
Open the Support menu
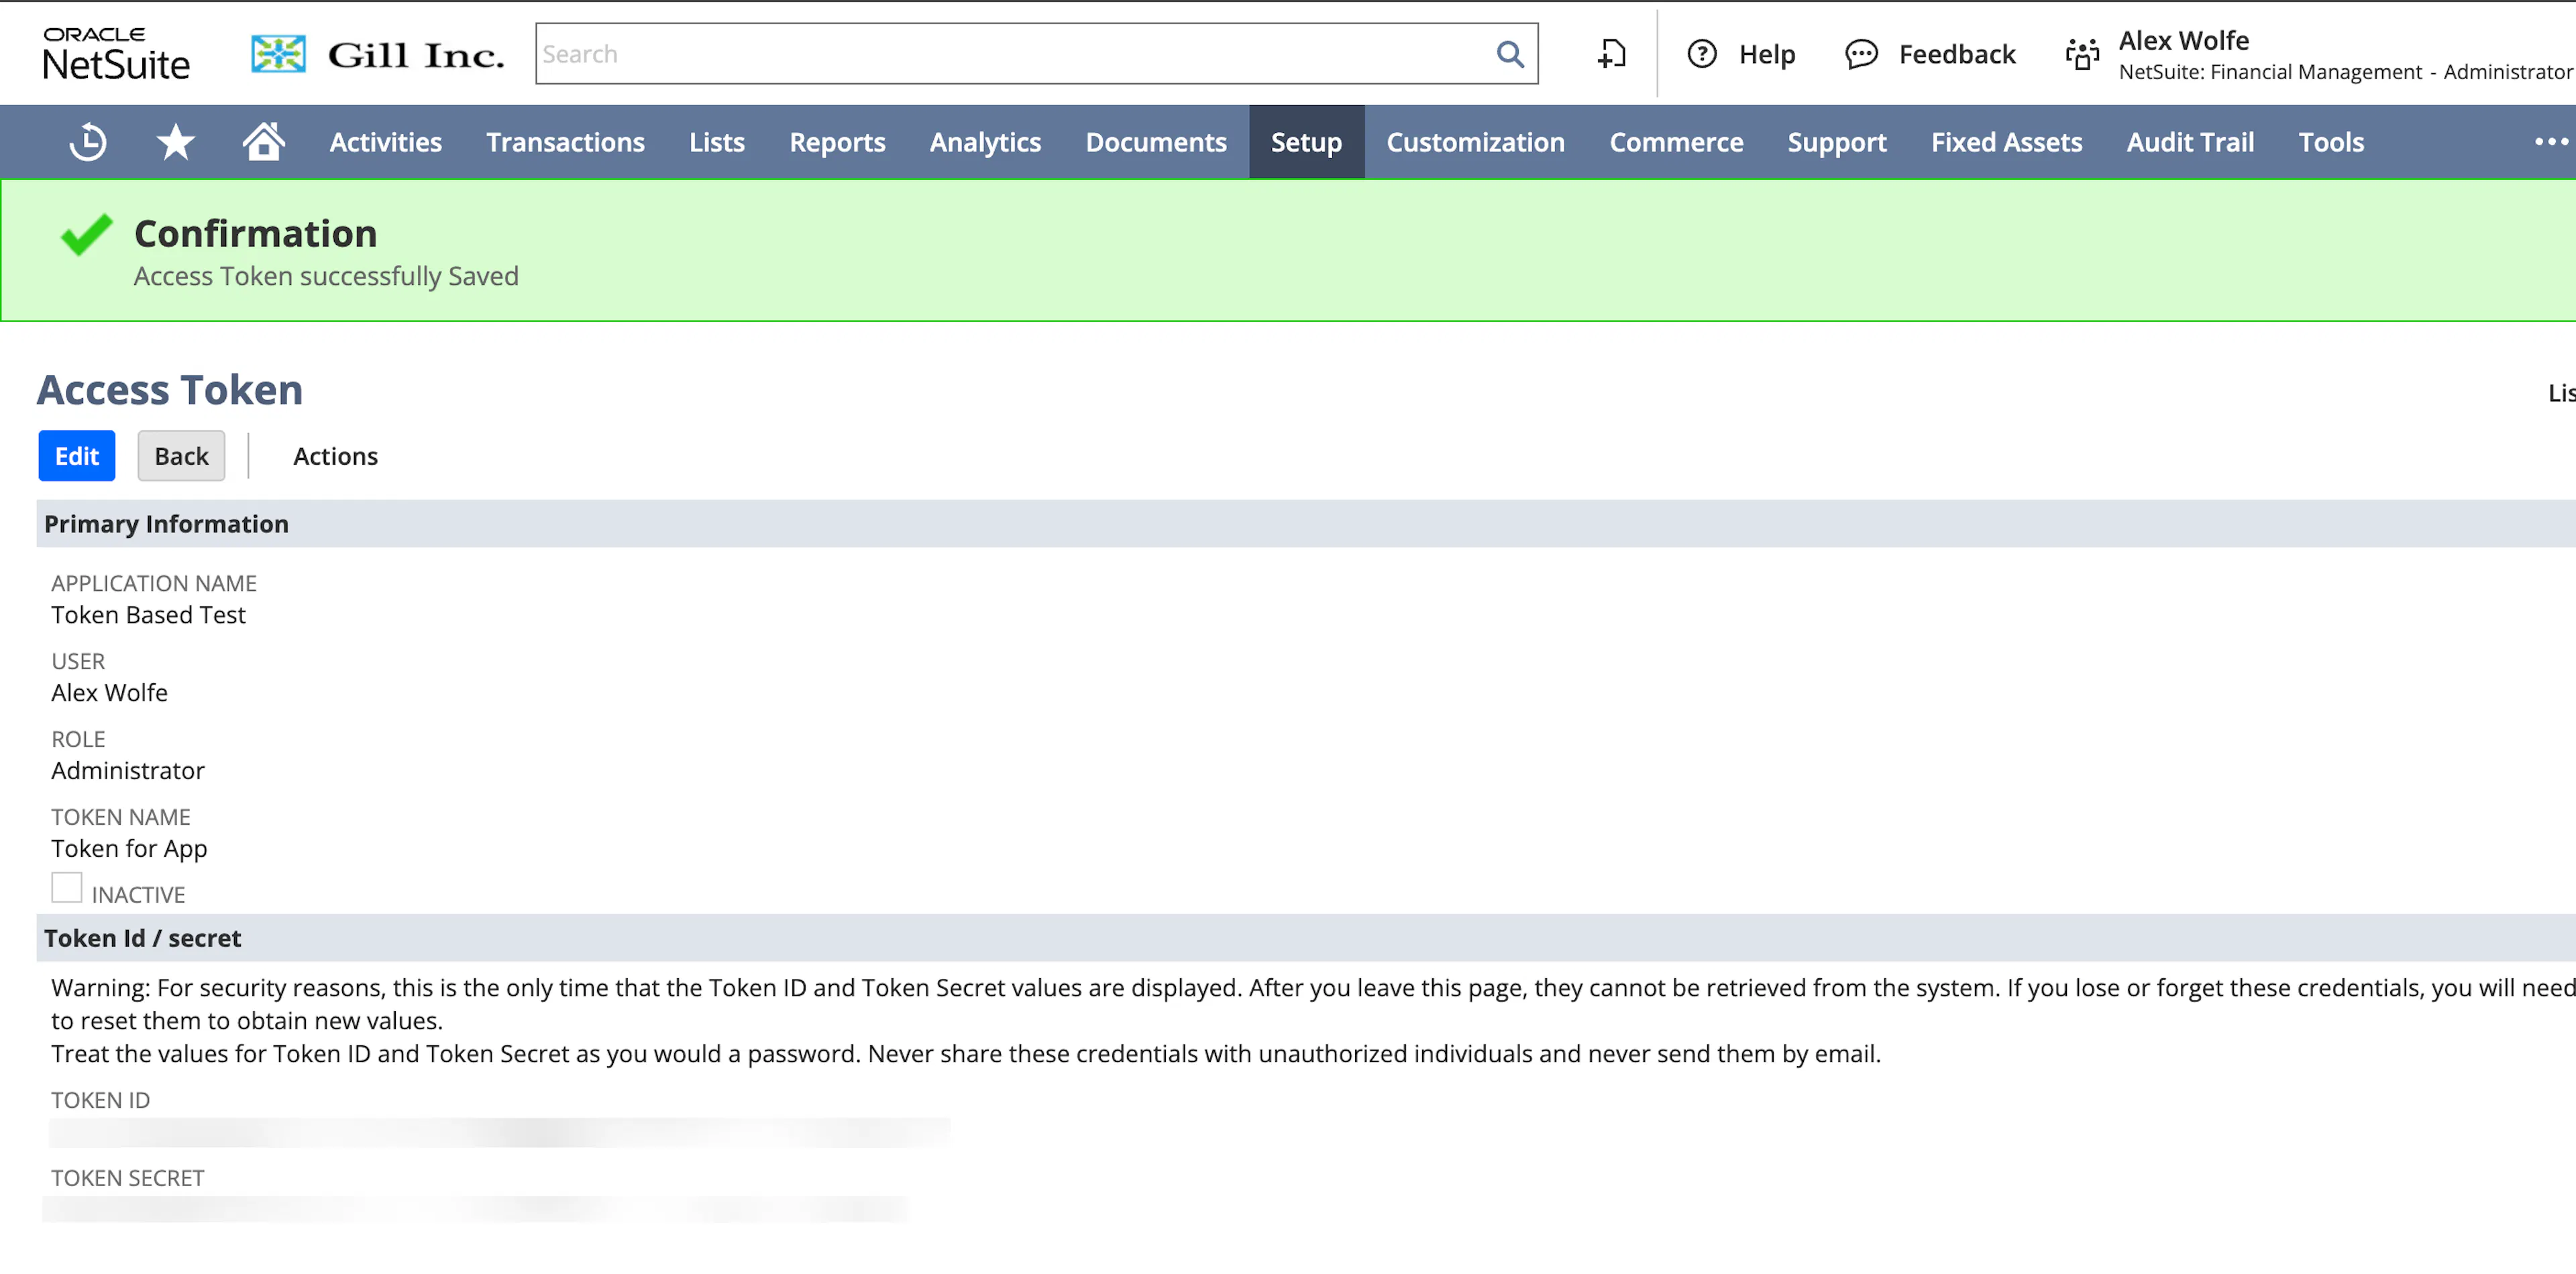(1838, 142)
